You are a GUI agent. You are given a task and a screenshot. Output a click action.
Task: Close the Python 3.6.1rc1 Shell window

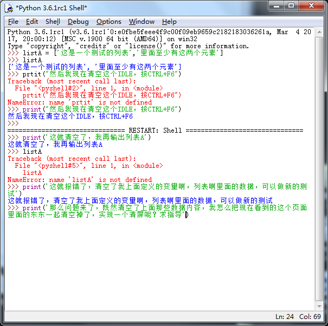pos(312,6)
